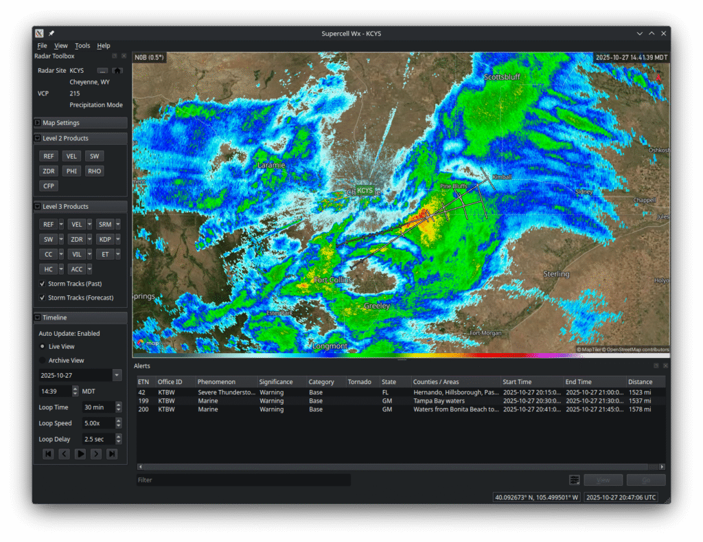Click the home radar site icon
Viewport: 703px width, 542px height.
point(117,71)
